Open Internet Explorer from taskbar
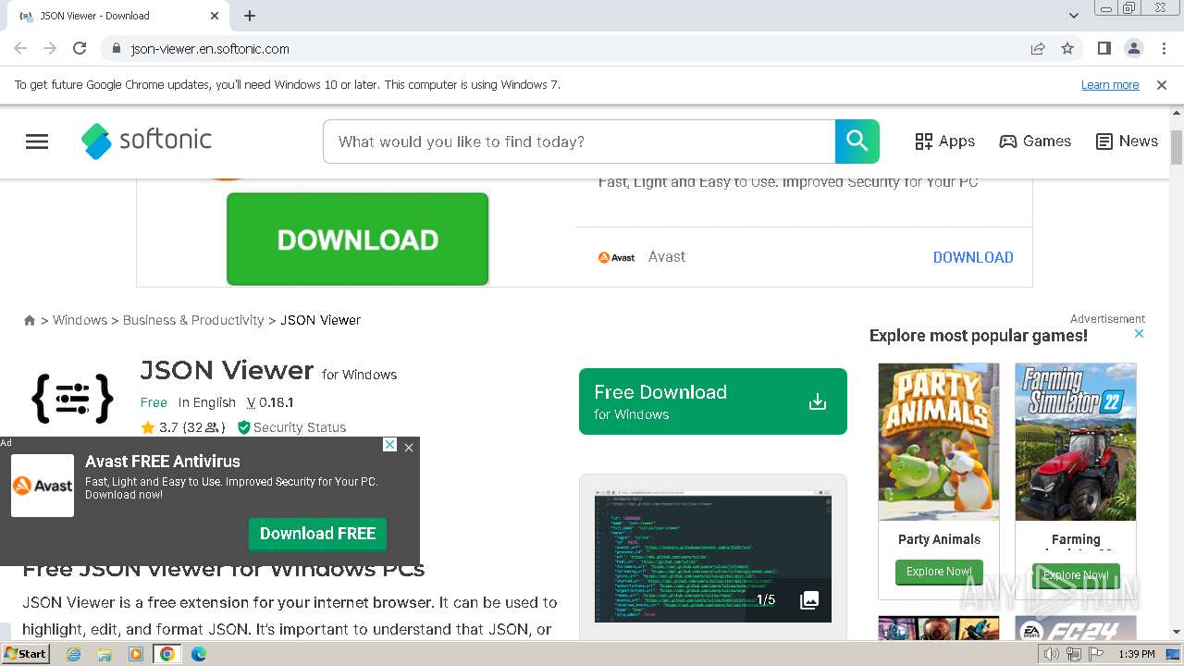1184x666 pixels. pos(73,654)
